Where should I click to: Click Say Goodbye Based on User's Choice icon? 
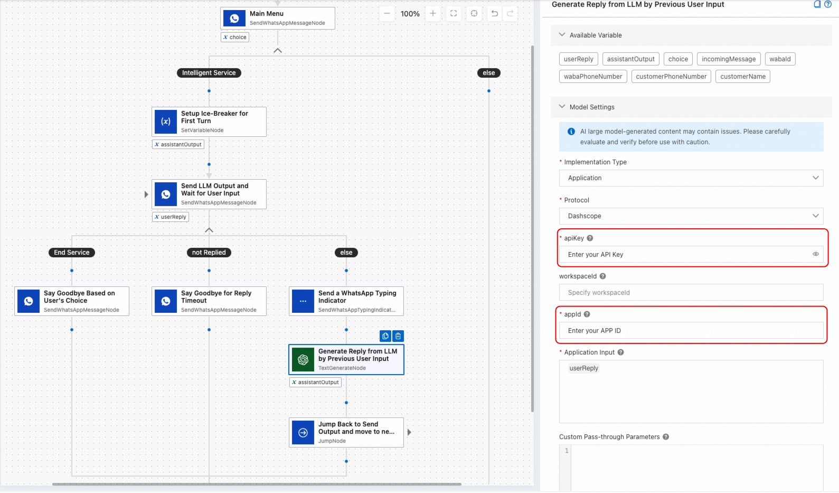(x=29, y=301)
